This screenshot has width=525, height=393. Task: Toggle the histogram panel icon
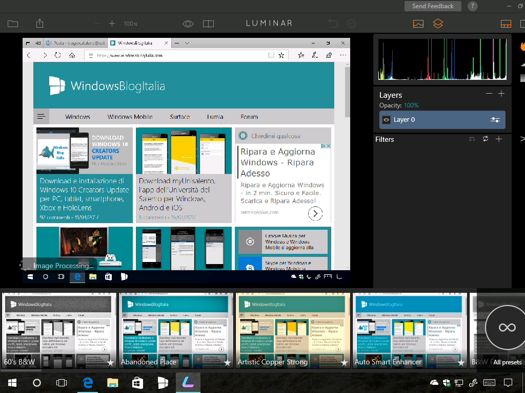(x=418, y=24)
